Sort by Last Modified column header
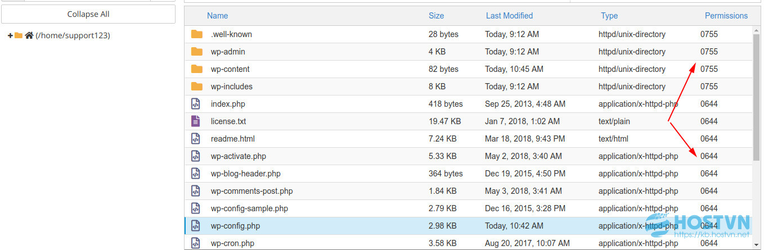Viewport: 764px width, 250px height. tap(509, 16)
